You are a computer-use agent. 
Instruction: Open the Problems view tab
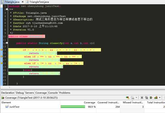point(65,93)
